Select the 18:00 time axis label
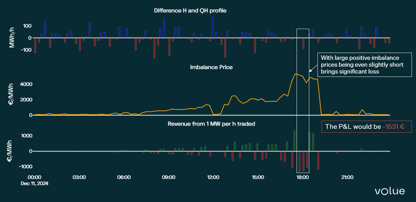This screenshot has width=416, height=202. click(303, 177)
